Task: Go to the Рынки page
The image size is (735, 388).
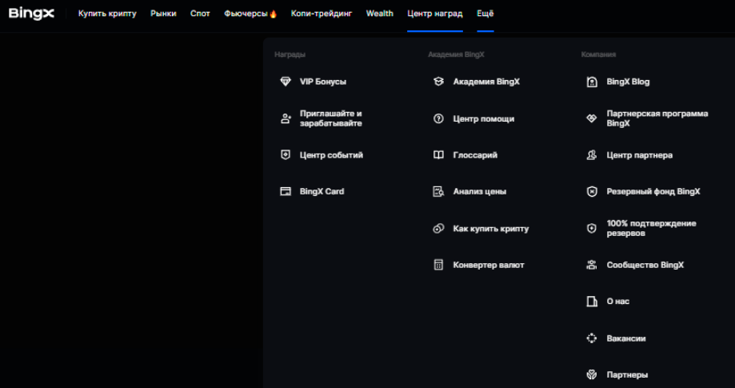Action: 164,14
